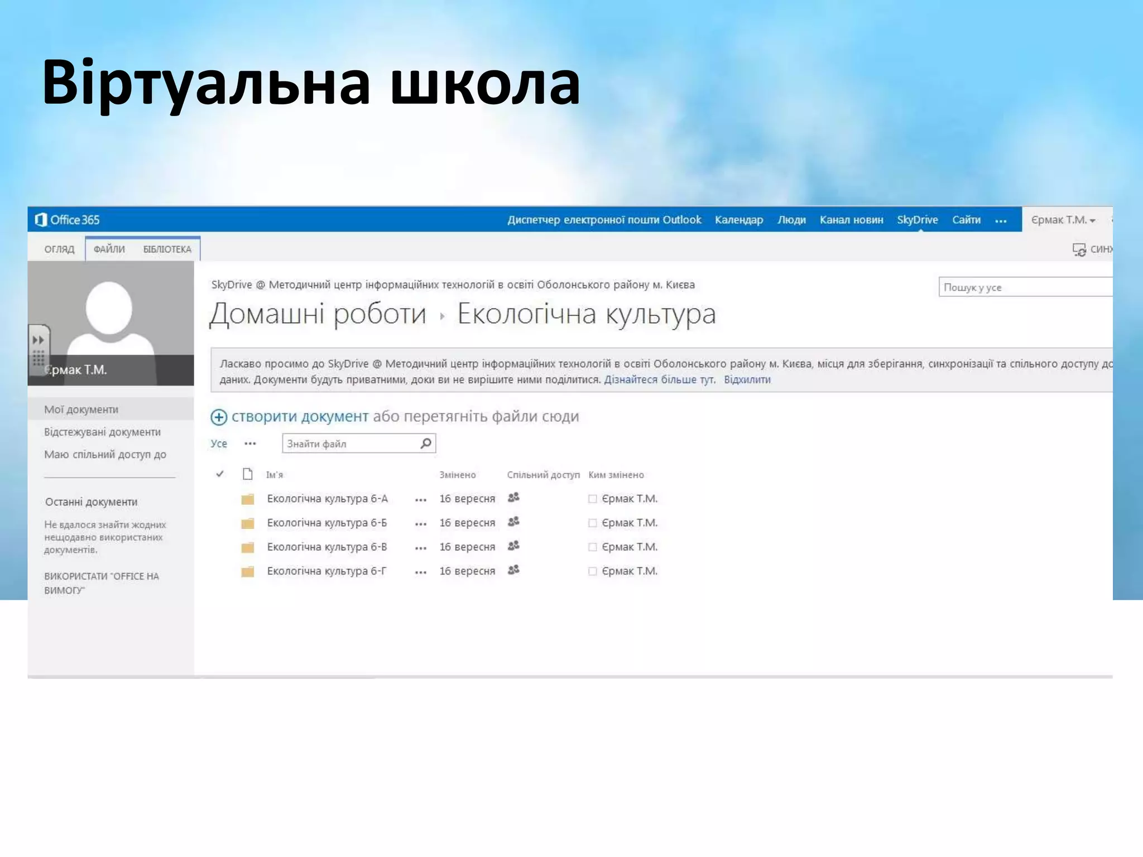Click Єрмак Т.М. name on profile panel

point(76,370)
